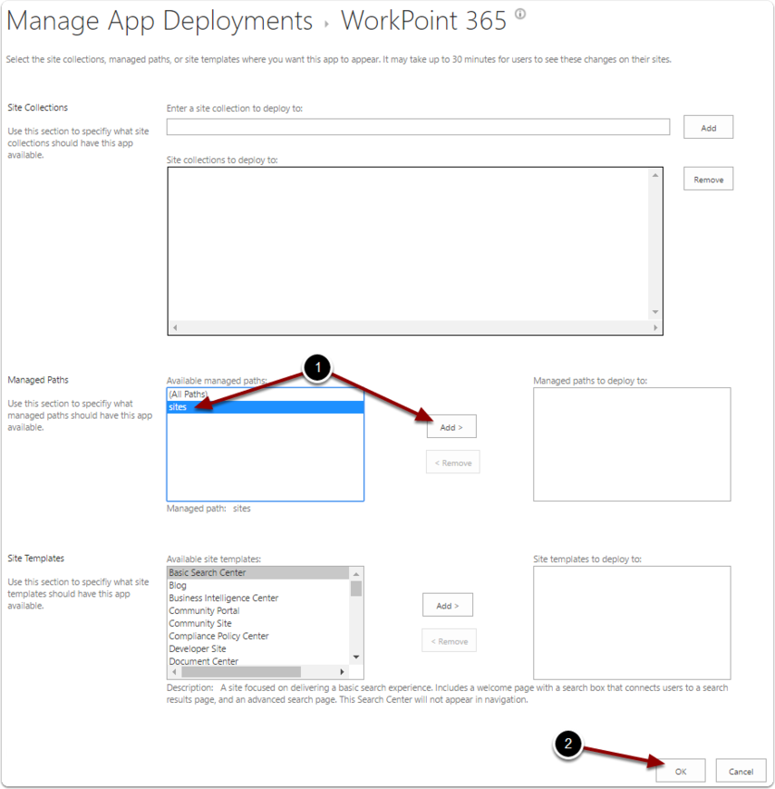
Task: Select Document Center template
Action: click(x=258, y=661)
